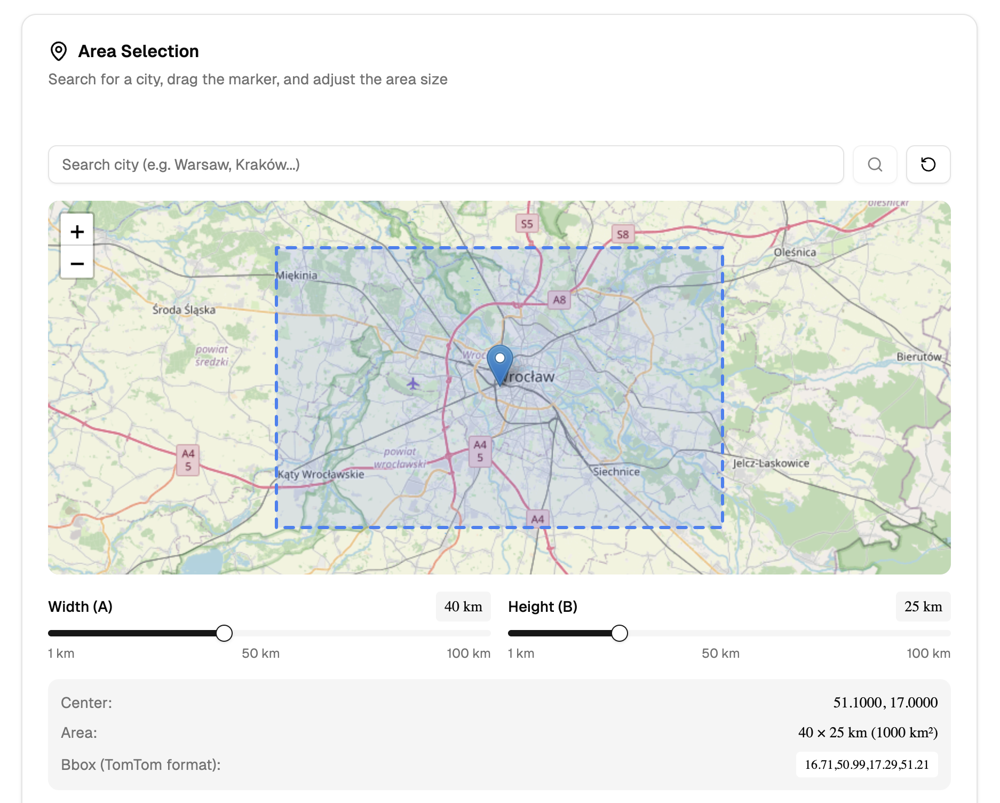Click the reset arrow button
The image size is (1000, 803).
pyautogui.click(x=928, y=164)
